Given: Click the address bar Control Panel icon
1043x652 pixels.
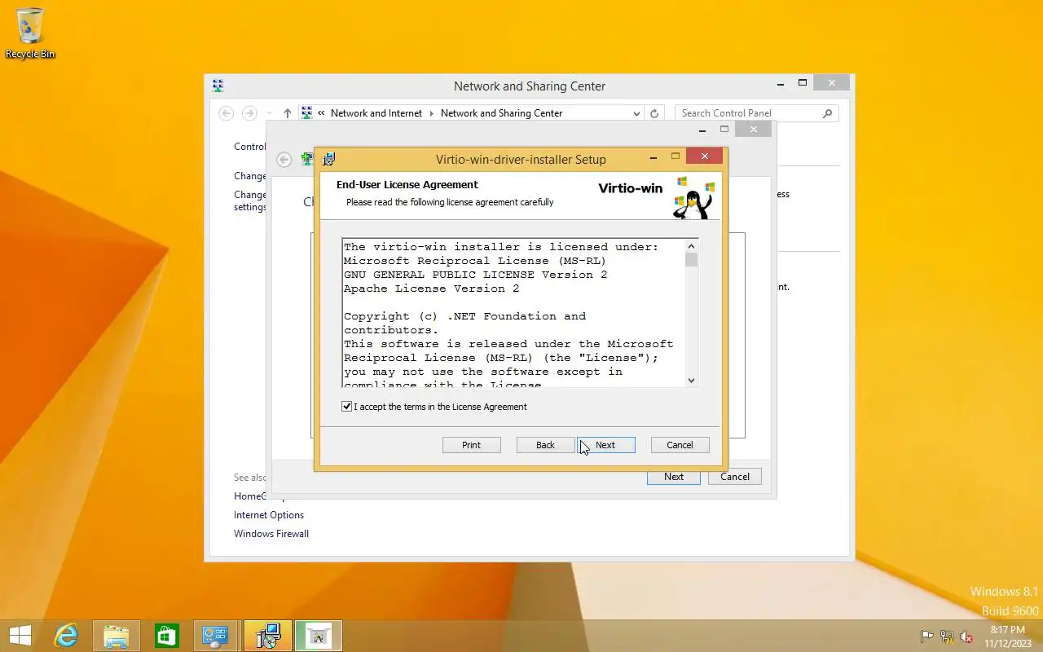Looking at the screenshot, I should point(306,113).
